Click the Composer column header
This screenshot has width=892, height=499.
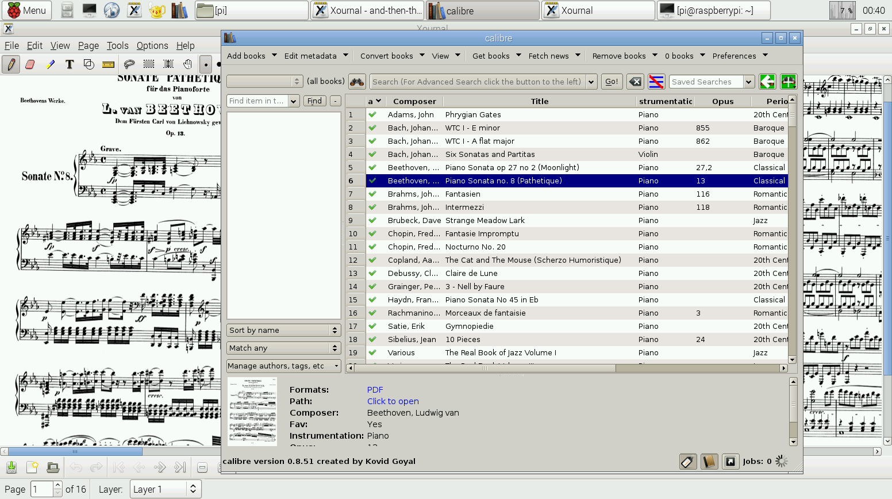coord(414,101)
